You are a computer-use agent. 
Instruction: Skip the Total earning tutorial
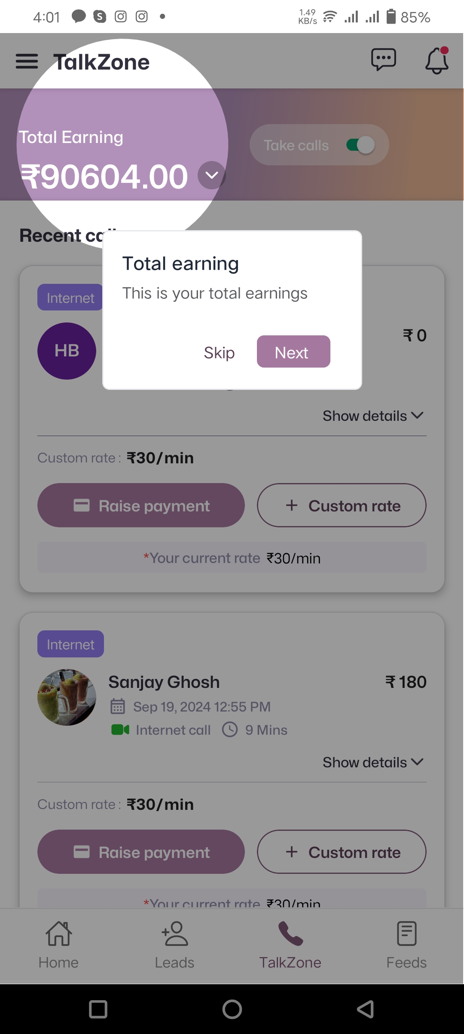pyautogui.click(x=219, y=353)
